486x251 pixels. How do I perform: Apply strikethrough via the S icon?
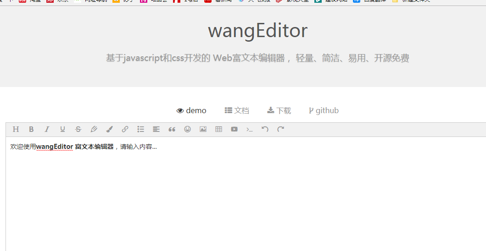pyautogui.click(x=78, y=129)
